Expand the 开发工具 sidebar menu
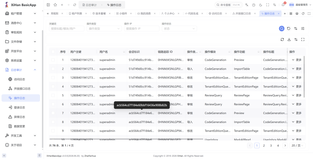313x159 pixels. [x=21, y=135]
